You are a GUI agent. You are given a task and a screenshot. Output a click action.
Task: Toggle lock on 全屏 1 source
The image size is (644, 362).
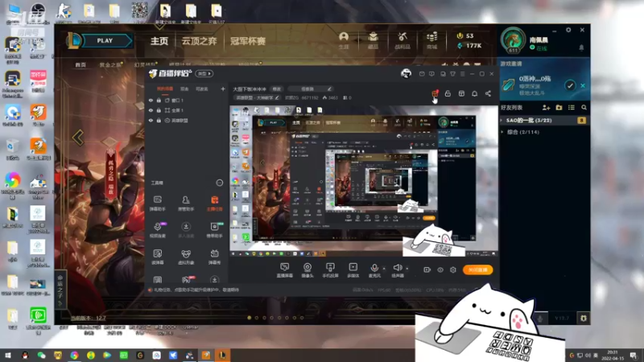pos(159,110)
